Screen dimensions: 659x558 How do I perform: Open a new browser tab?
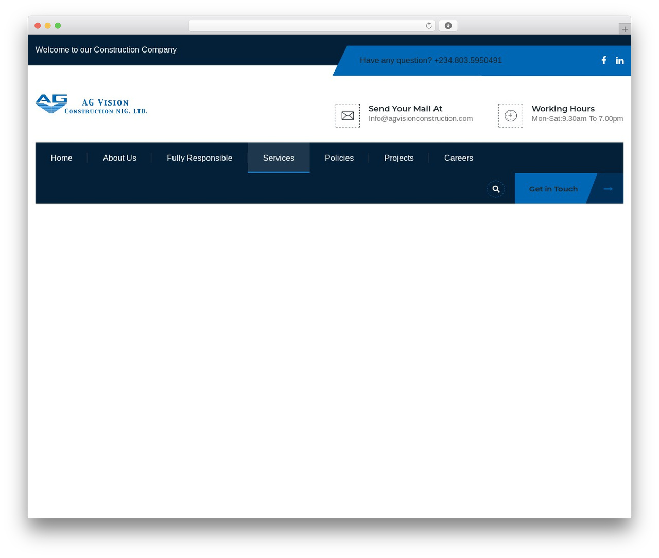(625, 29)
